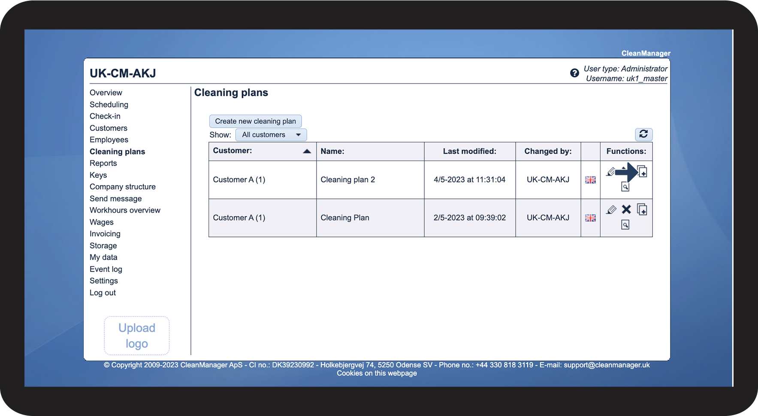Image resolution: width=758 pixels, height=416 pixels.
Task: Select Customer A (1) in Cleaning Plan row
Action: [239, 218]
